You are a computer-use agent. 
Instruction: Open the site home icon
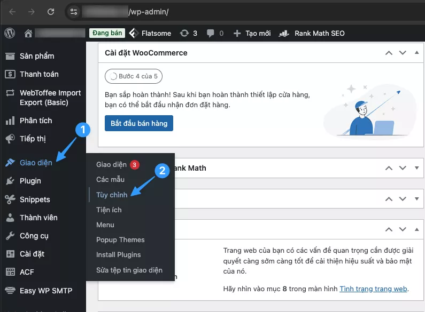28,33
